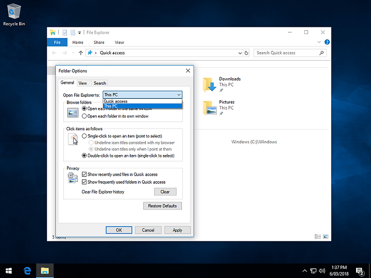Open the View ribbon tab
Screen dimensions: 371x278
tap(119, 42)
